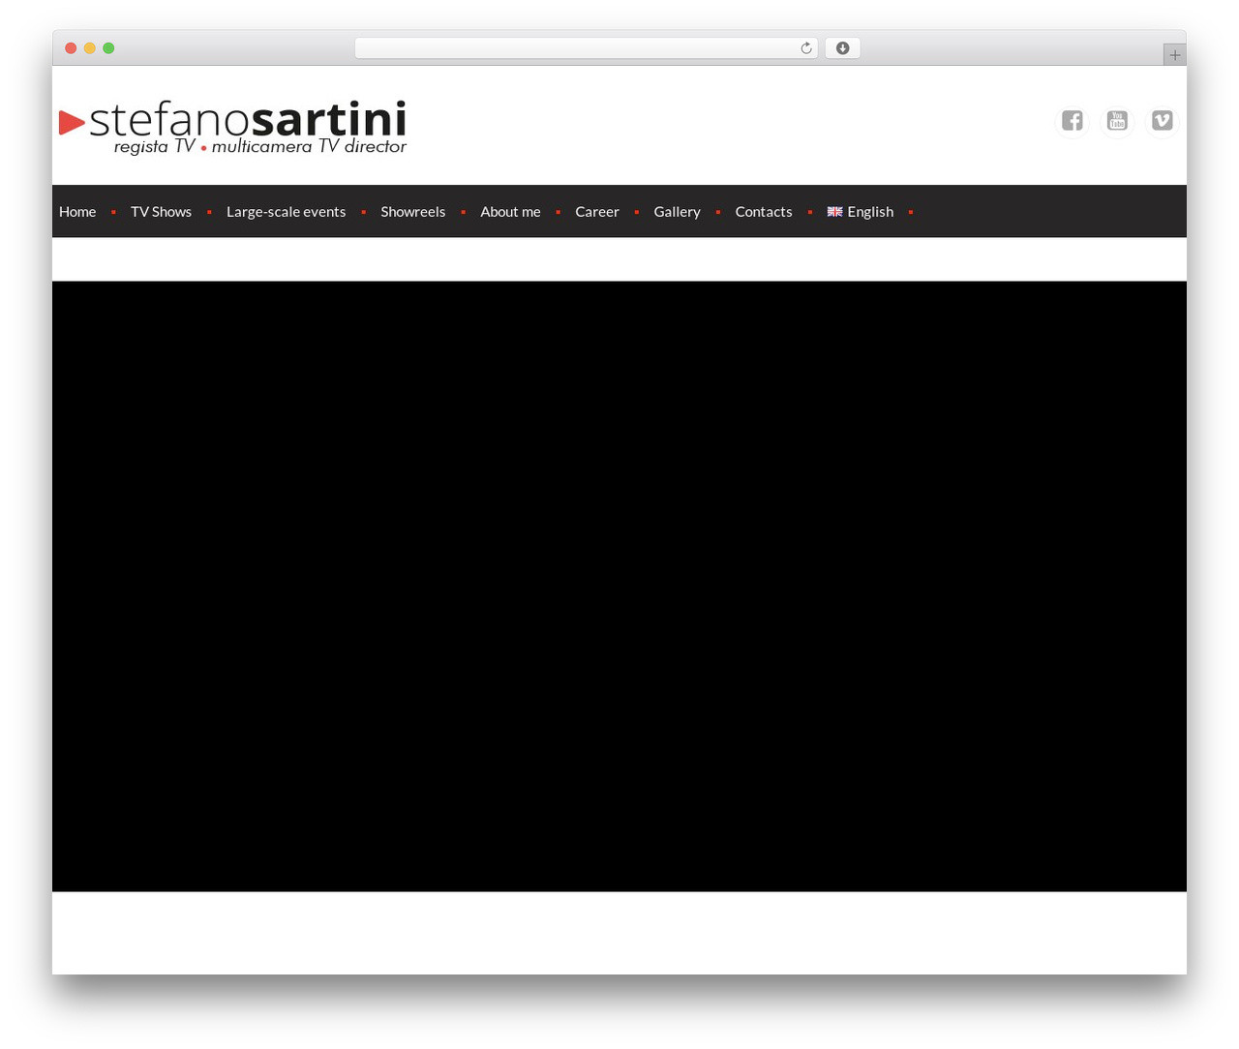Expand the English language switcher
This screenshot has height=1049, width=1239.
[861, 212]
